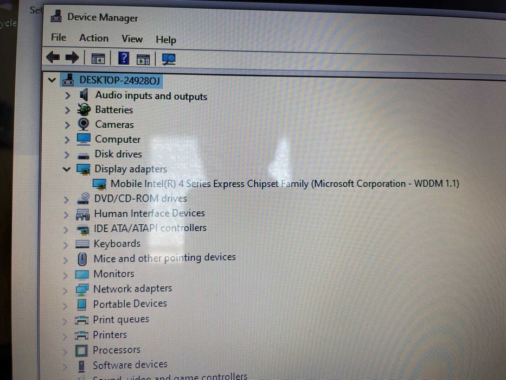Click the Monitors category icon

click(82, 274)
